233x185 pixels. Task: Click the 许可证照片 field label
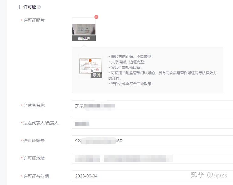pyautogui.click(x=34, y=20)
